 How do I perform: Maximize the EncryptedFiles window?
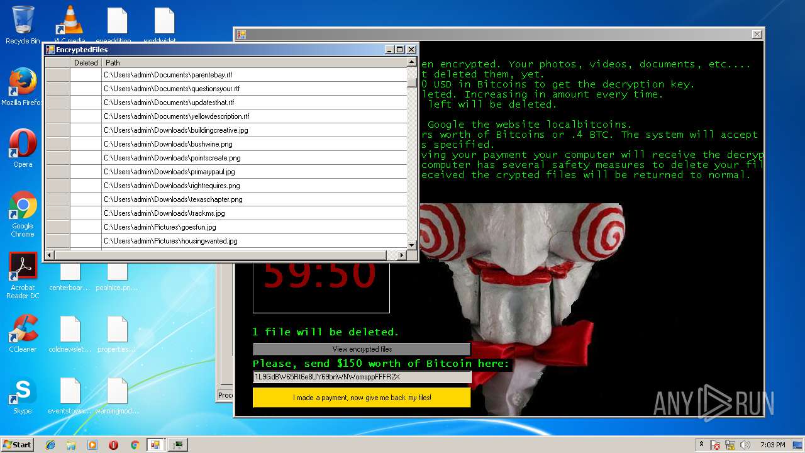click(399, 50)
